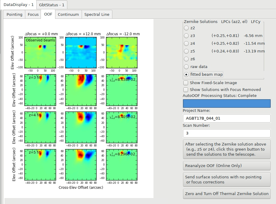
Task: Select the z3 Zernike solution
Action: pyautogui.click(x=186, y=36)
